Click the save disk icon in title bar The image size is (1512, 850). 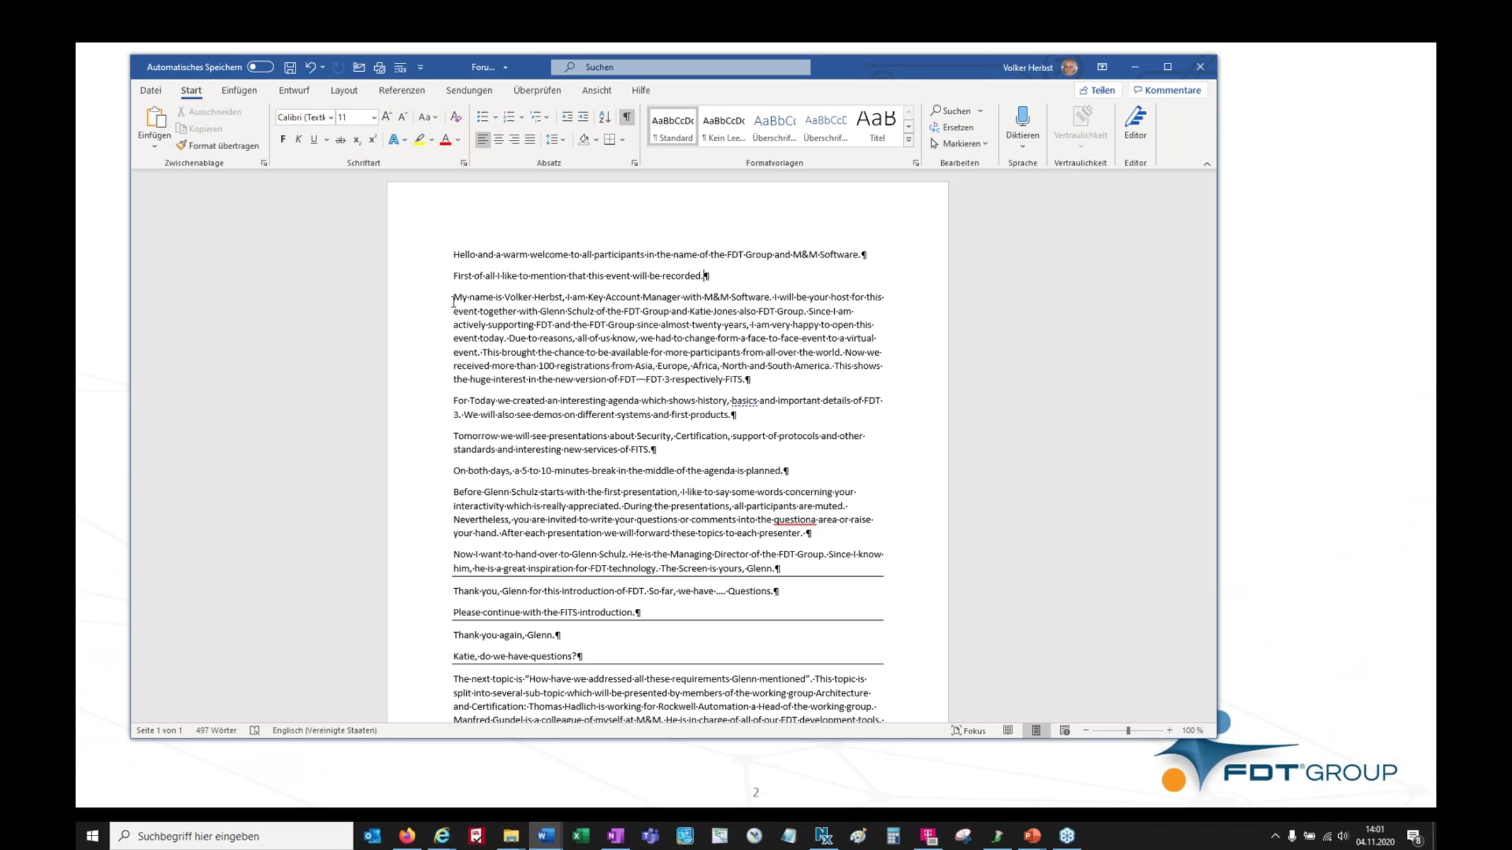pyautogui.click(x=290, y=67)
